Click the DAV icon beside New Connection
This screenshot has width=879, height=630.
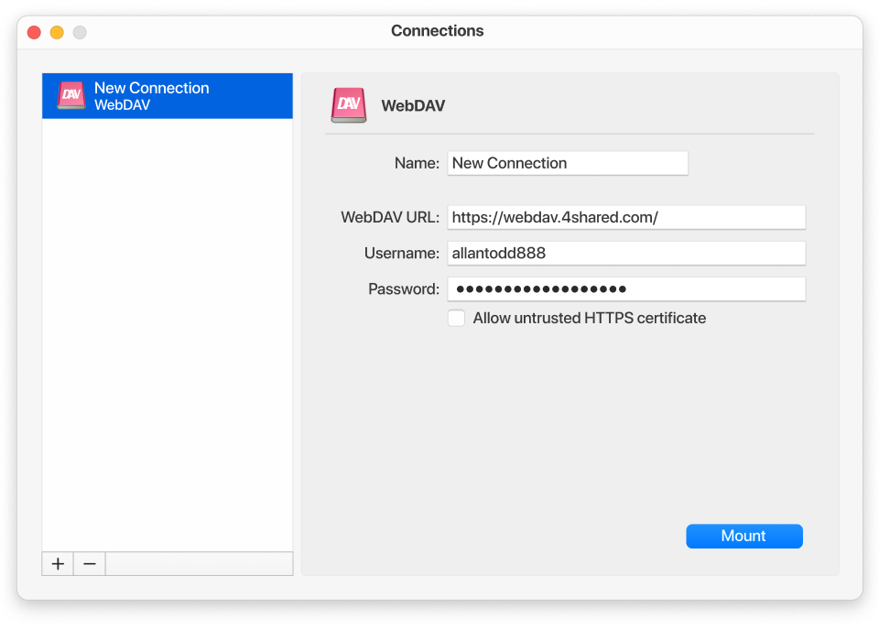(x=71, y=95)
